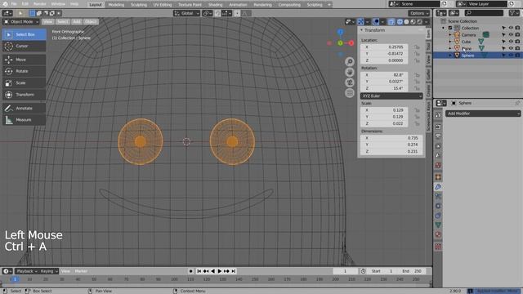Open Object properties tab
The height and width of the screenshot is (294, 523).
tap(438, 177)
